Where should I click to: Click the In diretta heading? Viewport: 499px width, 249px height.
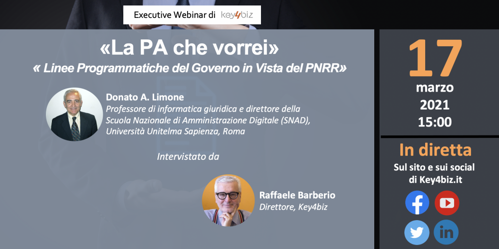click(x=435, y=150)
